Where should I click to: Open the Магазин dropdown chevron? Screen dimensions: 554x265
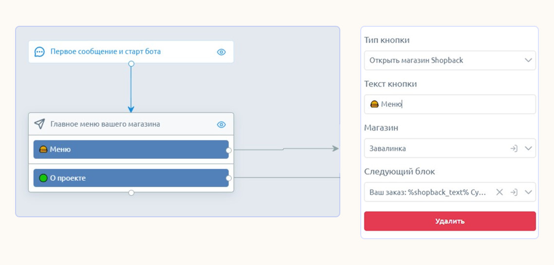click(528, 149)
